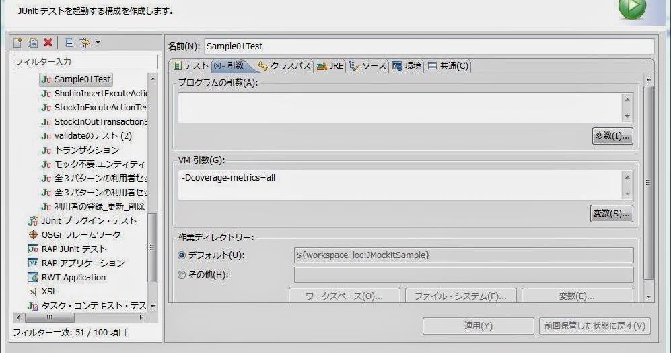Click the 適用(Y) button
Image resolution: width=671 pixels, height=353 pixels.
point(478,326)
